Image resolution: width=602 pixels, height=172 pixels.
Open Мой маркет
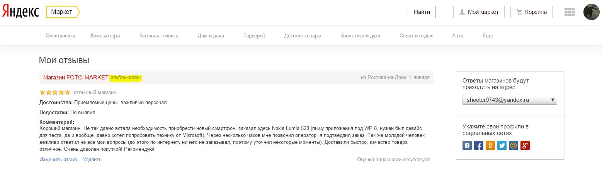[x=479, y=12]
